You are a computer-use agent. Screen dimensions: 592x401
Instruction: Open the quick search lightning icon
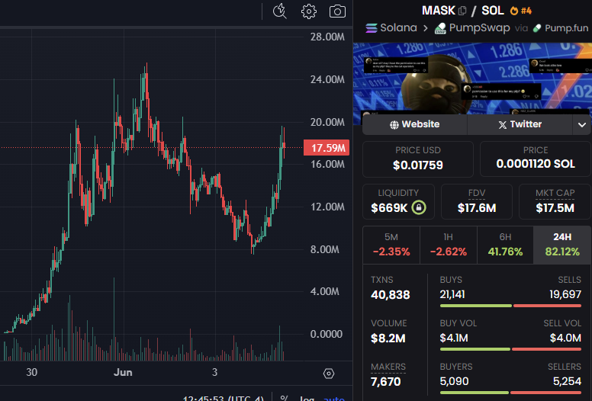coord(280,11)
